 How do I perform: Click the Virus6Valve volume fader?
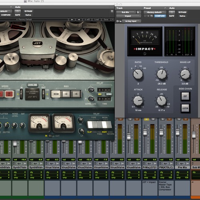coord(129,136)
